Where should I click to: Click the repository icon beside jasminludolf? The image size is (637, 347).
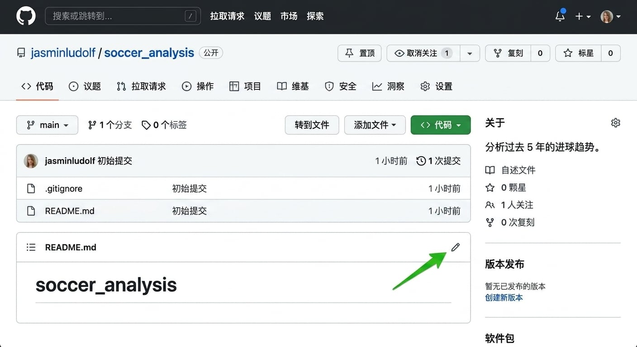21,53
